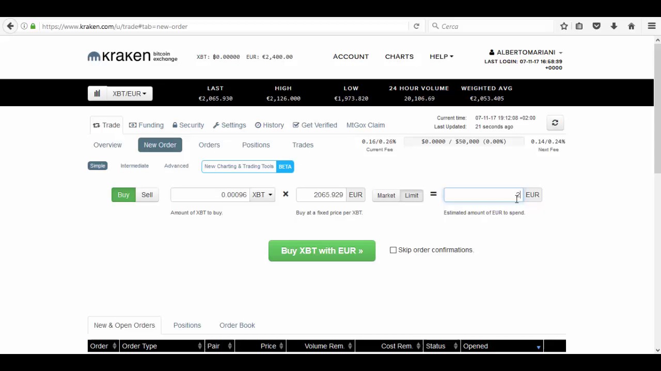
Task: Click the price per XBT input field
Action: point(321,195)
